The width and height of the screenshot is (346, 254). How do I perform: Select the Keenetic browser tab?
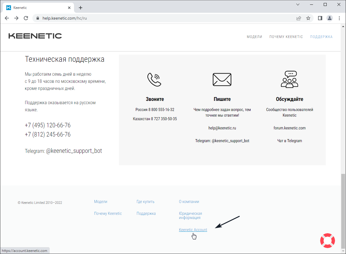38,8
